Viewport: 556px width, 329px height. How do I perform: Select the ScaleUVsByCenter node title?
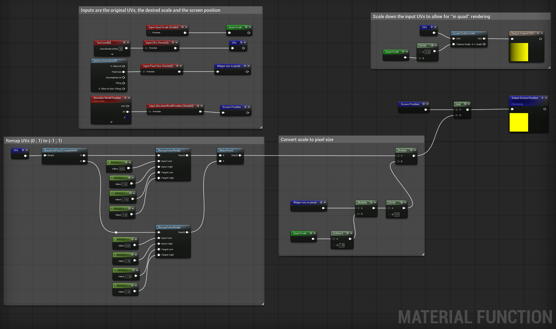coord(464,33)
